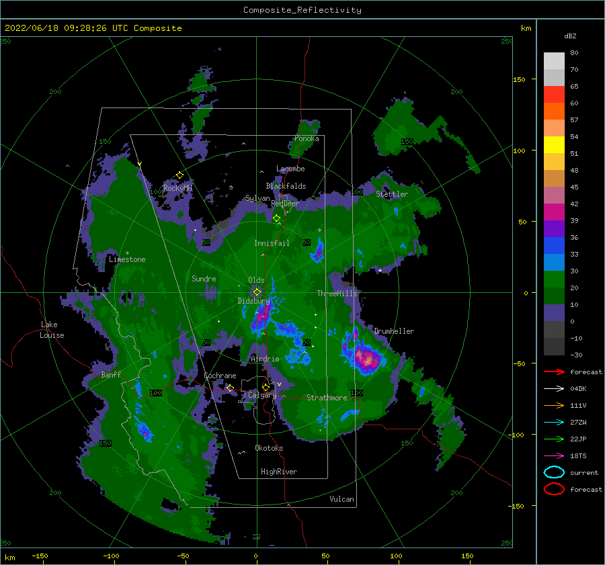Click the Strathmore label
Viewport: 605px width, 565px height.
(x=327, y=398)
